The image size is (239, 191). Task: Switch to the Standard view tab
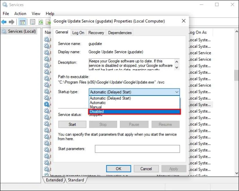coord(76,180)
